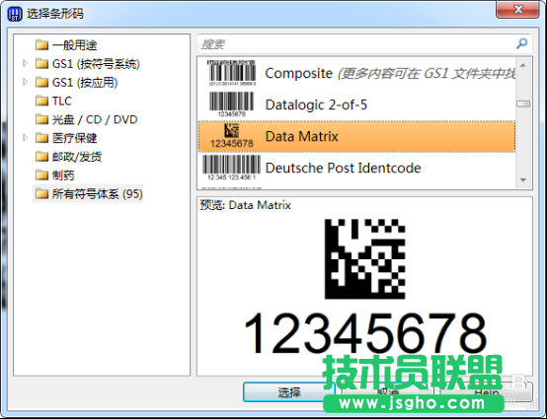Viewport: 547px width, 419px height.
Task: Expand the GS1 (按符号系统) tree node
Action: pos(25,63)
